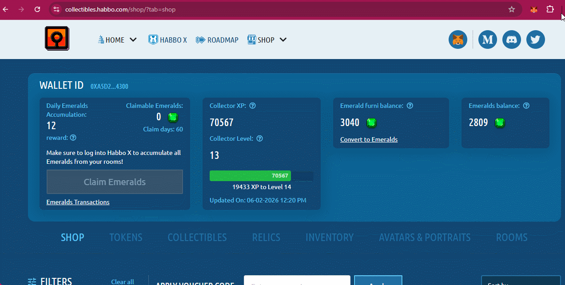Click the Habbo Collectibles logo
565x285 pixels.
(x=57, y=38)
